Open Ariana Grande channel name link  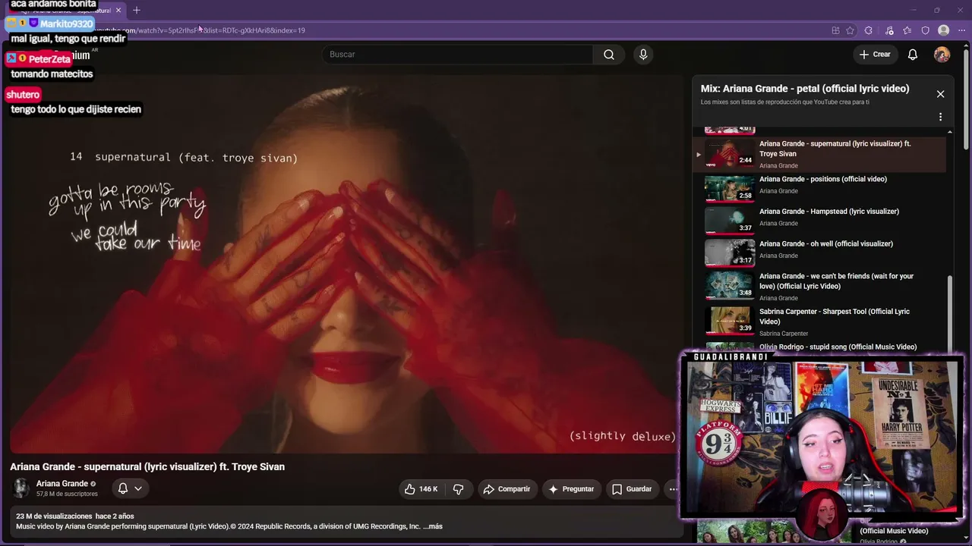tap(62, 484)
